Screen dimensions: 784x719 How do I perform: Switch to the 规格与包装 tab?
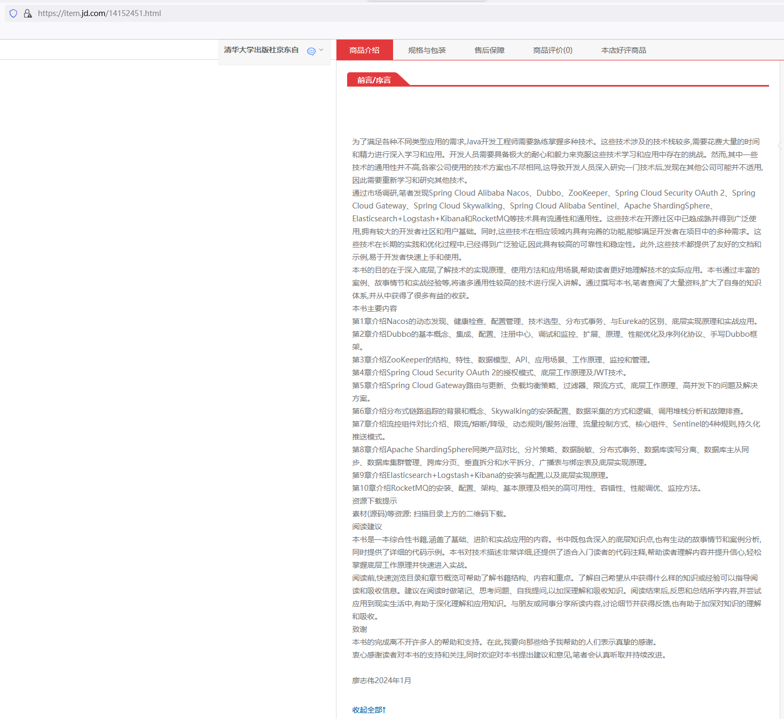pos(427,50)
